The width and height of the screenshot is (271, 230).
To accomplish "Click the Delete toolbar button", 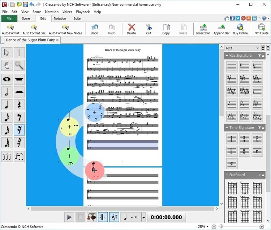I will click(x=132, y=29).
